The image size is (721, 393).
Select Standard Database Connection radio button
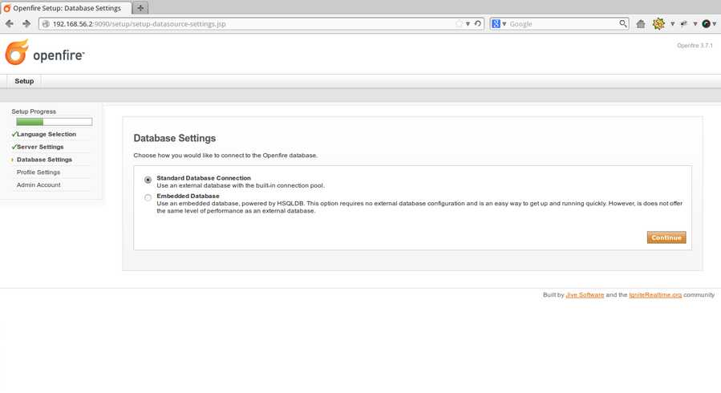coord(148,180)
